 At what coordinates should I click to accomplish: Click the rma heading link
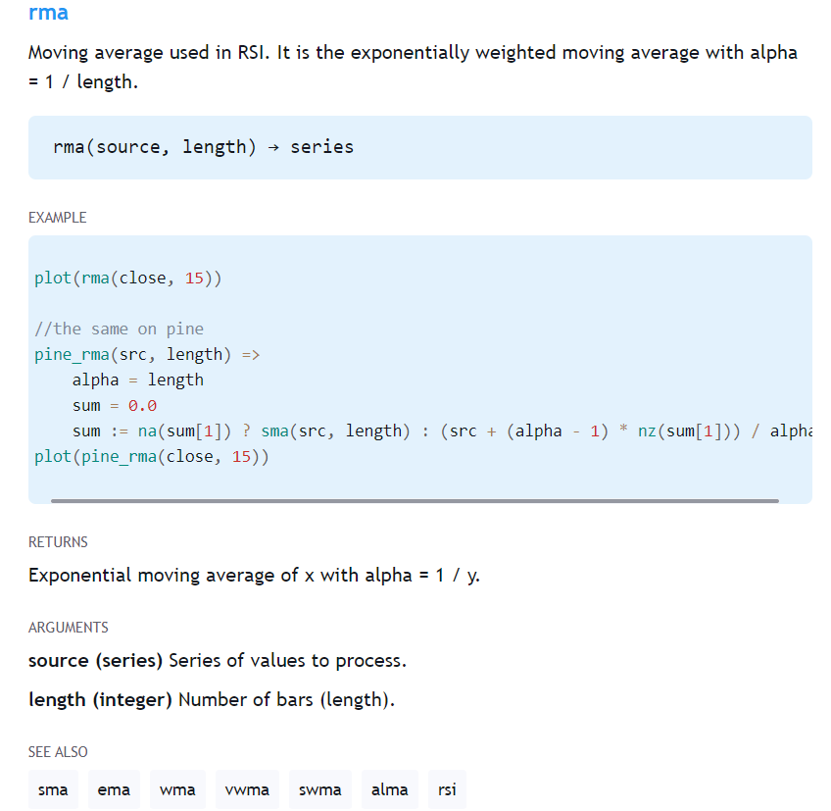pos(48,13)
